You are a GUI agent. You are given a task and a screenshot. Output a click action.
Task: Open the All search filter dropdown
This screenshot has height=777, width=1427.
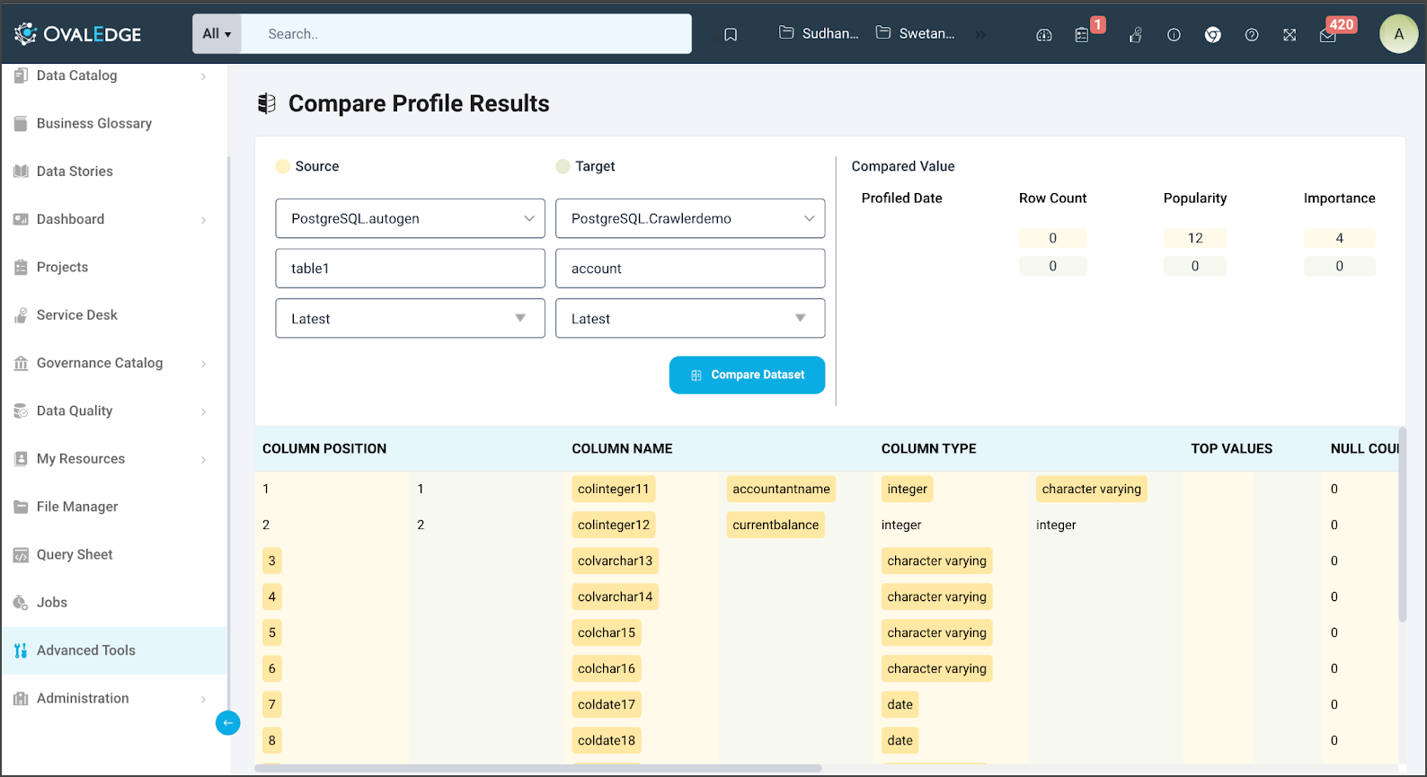(x=217, y=34)
